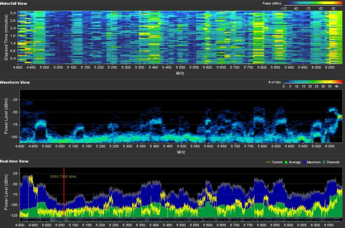The height and width of the screenshot is (228, 345).
Task: Click the MHz label under the Waveform graph
Action: 181,152
